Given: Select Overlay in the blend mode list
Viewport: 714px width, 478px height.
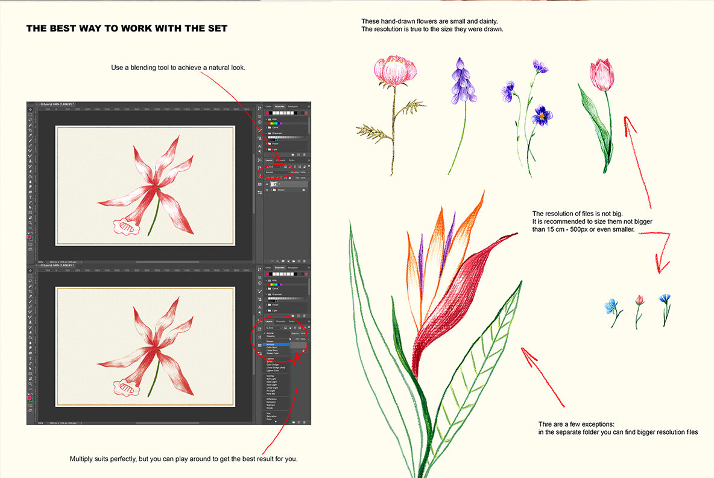Looking at the screenshot, I should [270, 375].
